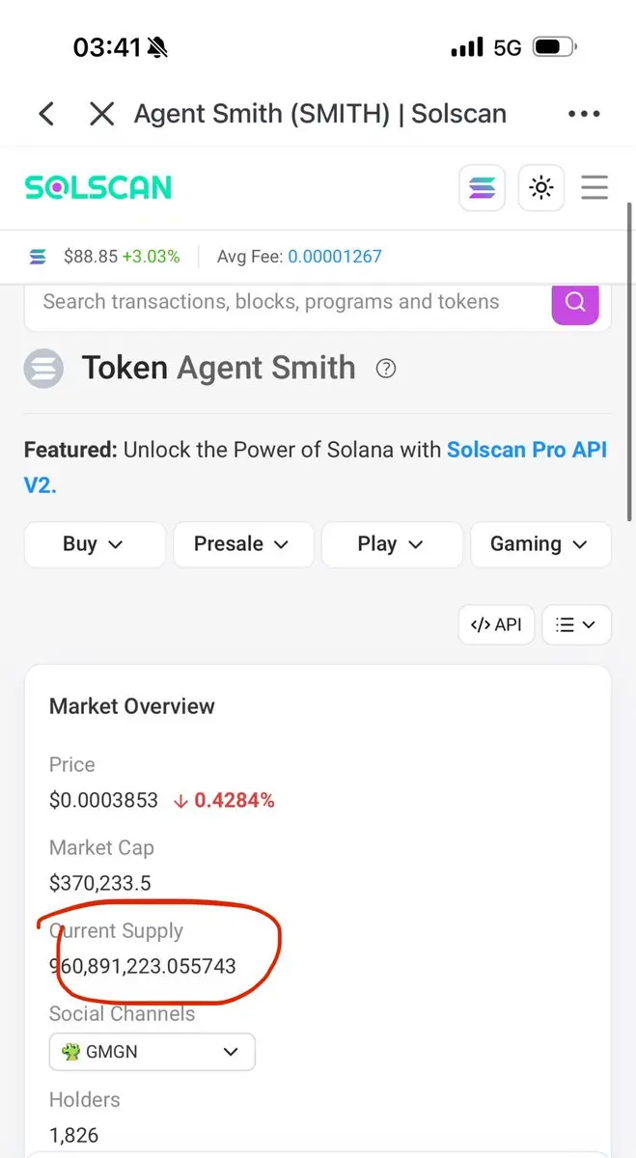Expand the Buy dropdown
Image resolution: width=636 pixels, height=1158 pixels.
95,544
